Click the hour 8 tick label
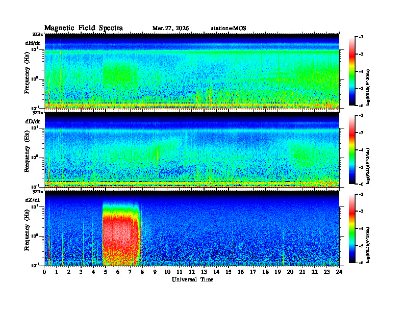Screen dimensions: 404x312 coord(142,272)
